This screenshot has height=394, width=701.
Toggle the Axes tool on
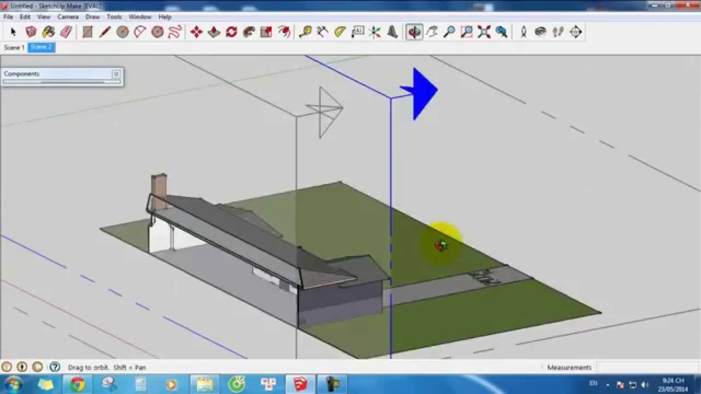tap(374, 32)
